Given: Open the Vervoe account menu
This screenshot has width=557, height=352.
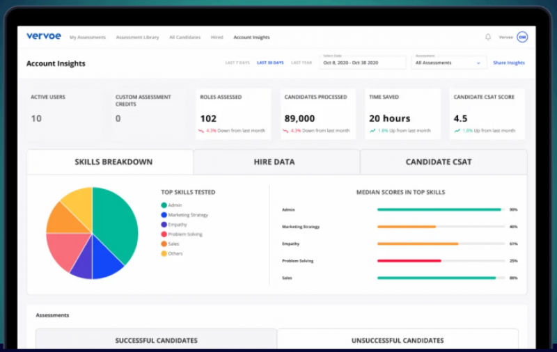Looking at the screenshot, I should pos(505,37).
